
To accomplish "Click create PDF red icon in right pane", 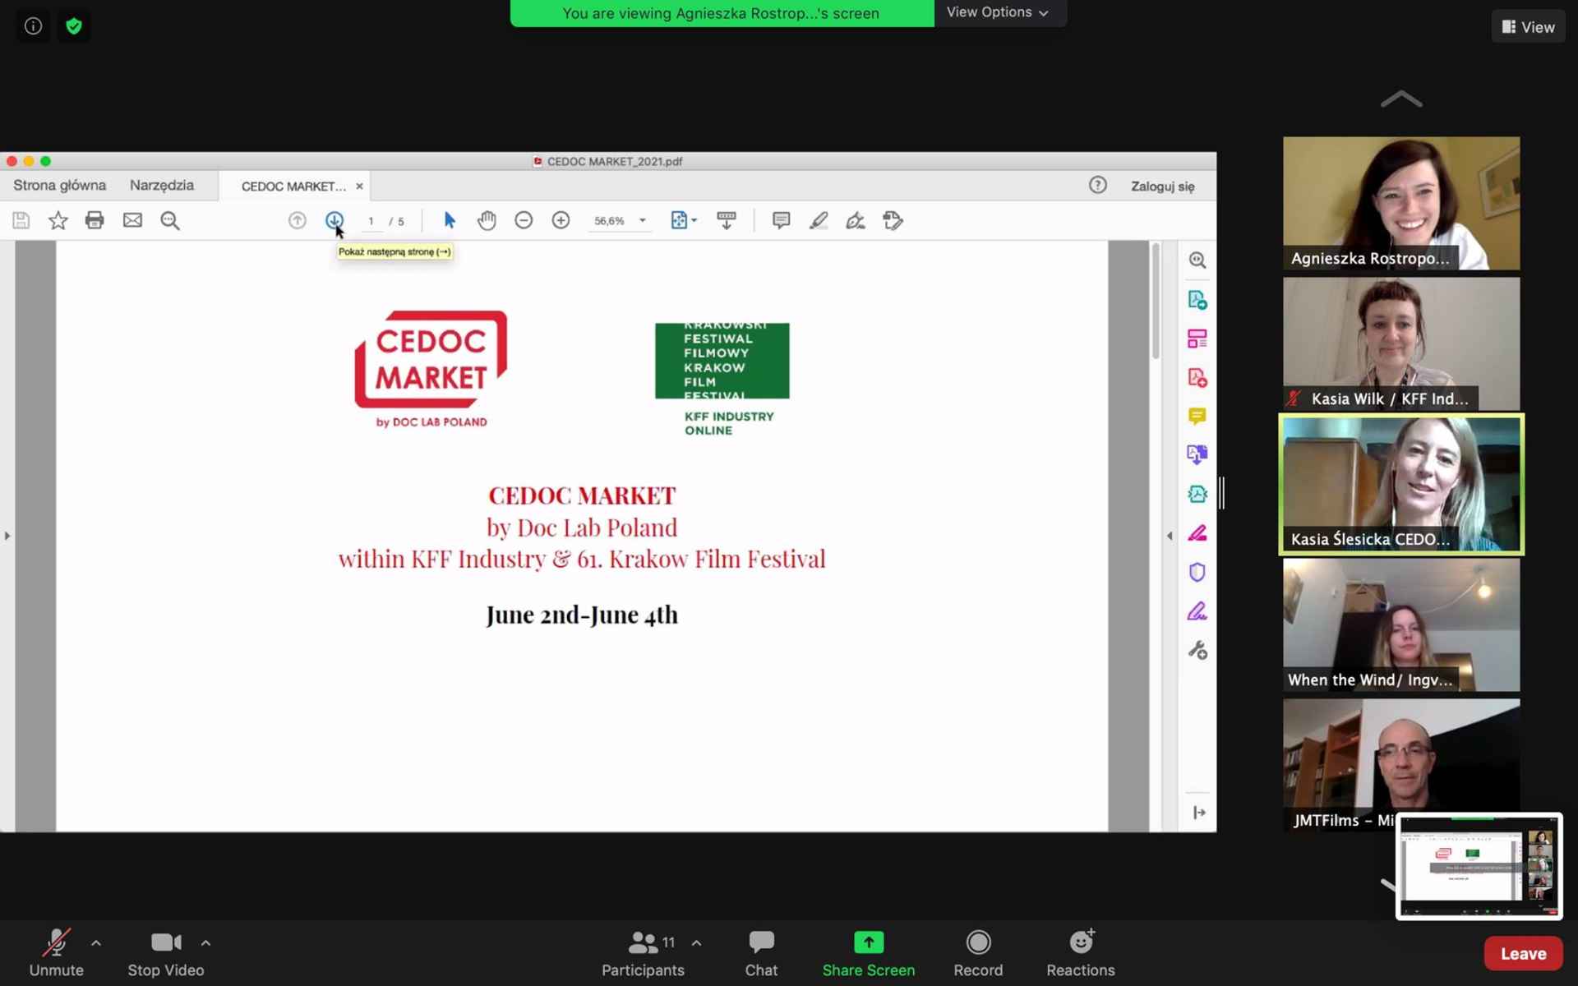I will [1197, 378].
